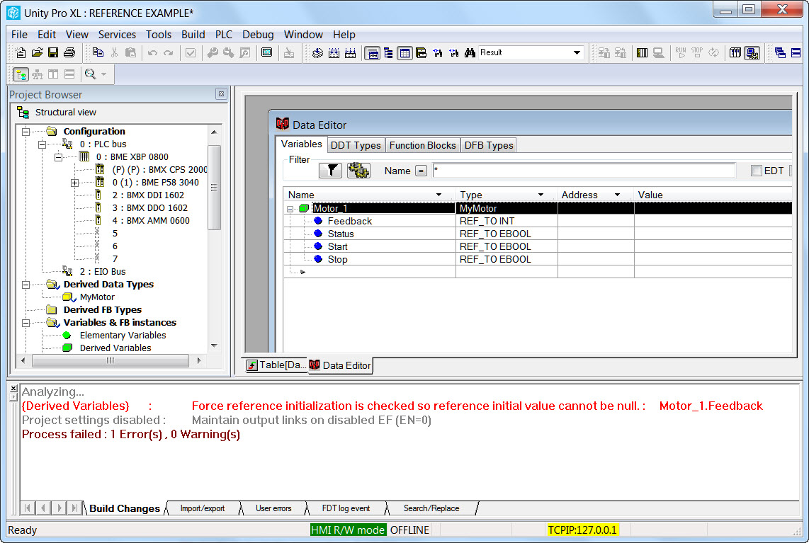This screenshot has width=809, height=543.
Task: Open the Types Library Manager icon
Action: [x=421, y=52]
